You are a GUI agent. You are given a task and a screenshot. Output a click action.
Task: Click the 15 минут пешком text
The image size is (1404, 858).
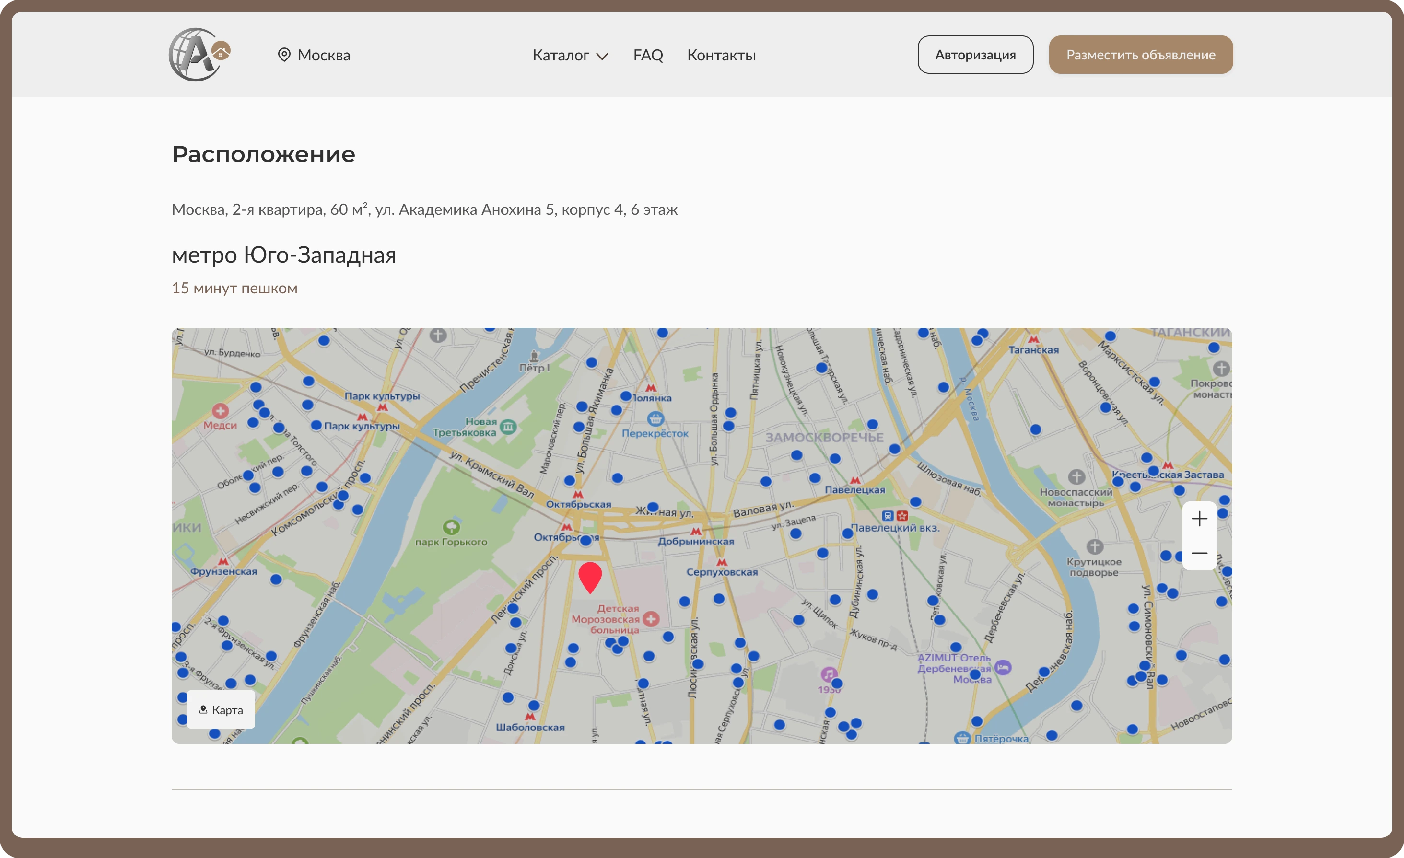pyautogui.click(x=234, y=288)
